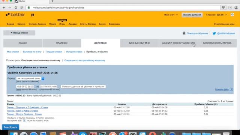Screen dimensions: 240x135
Task: Open the БЕЗОПАСНОСТЬ ИГРОКА tab
Action: coord(217,43)
